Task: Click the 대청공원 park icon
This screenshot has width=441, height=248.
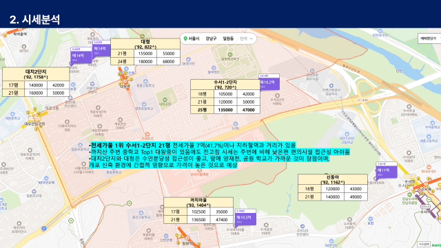Action: coord(165,100)
